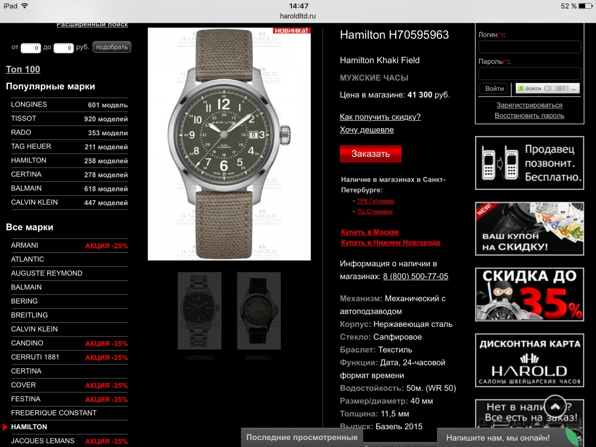Open Купить в Москве link
Viewport: 596px width, 447px height.
[x=370, y=232]
